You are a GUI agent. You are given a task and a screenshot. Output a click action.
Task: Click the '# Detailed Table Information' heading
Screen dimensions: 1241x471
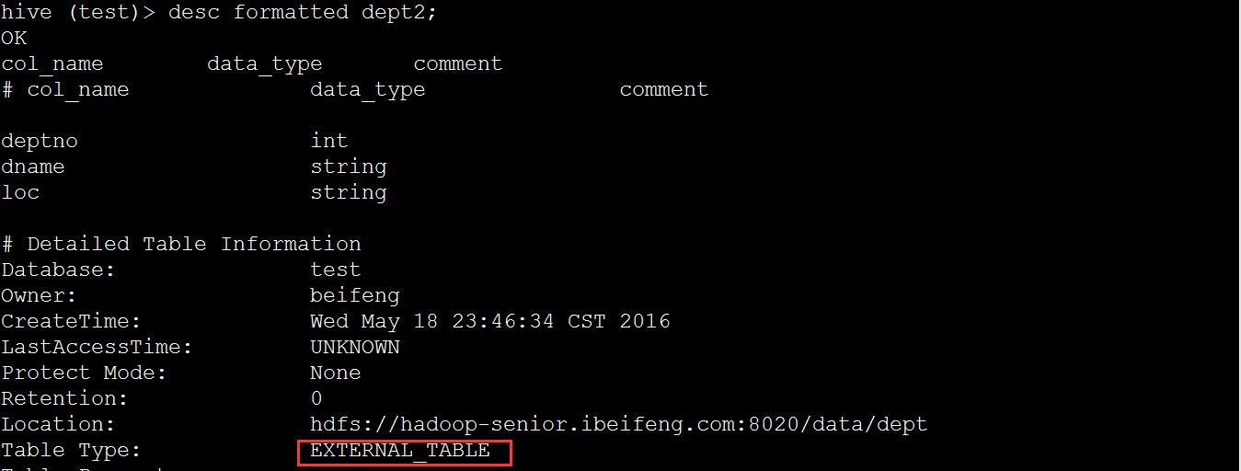point(181,244)
